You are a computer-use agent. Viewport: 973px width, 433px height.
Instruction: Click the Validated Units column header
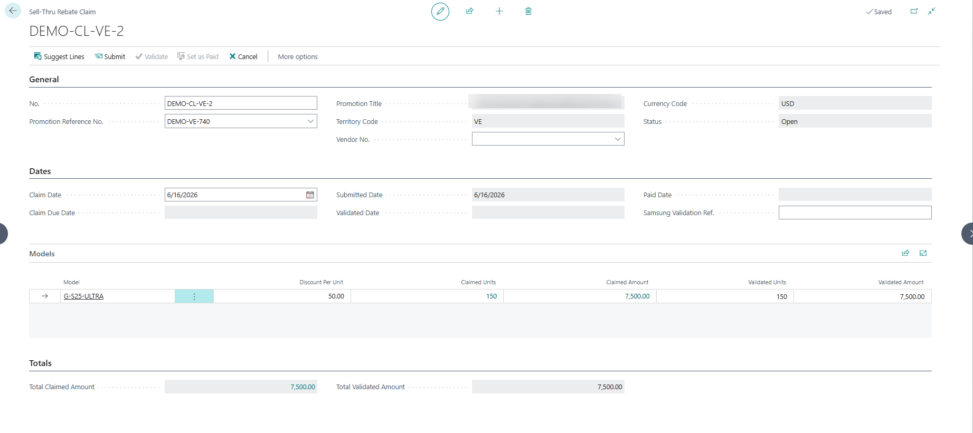(767, 282)
